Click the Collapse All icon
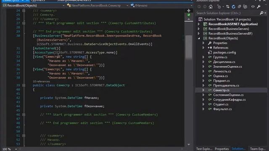The width and height of the screenshot is (269, 151). [x=239, y=7]
